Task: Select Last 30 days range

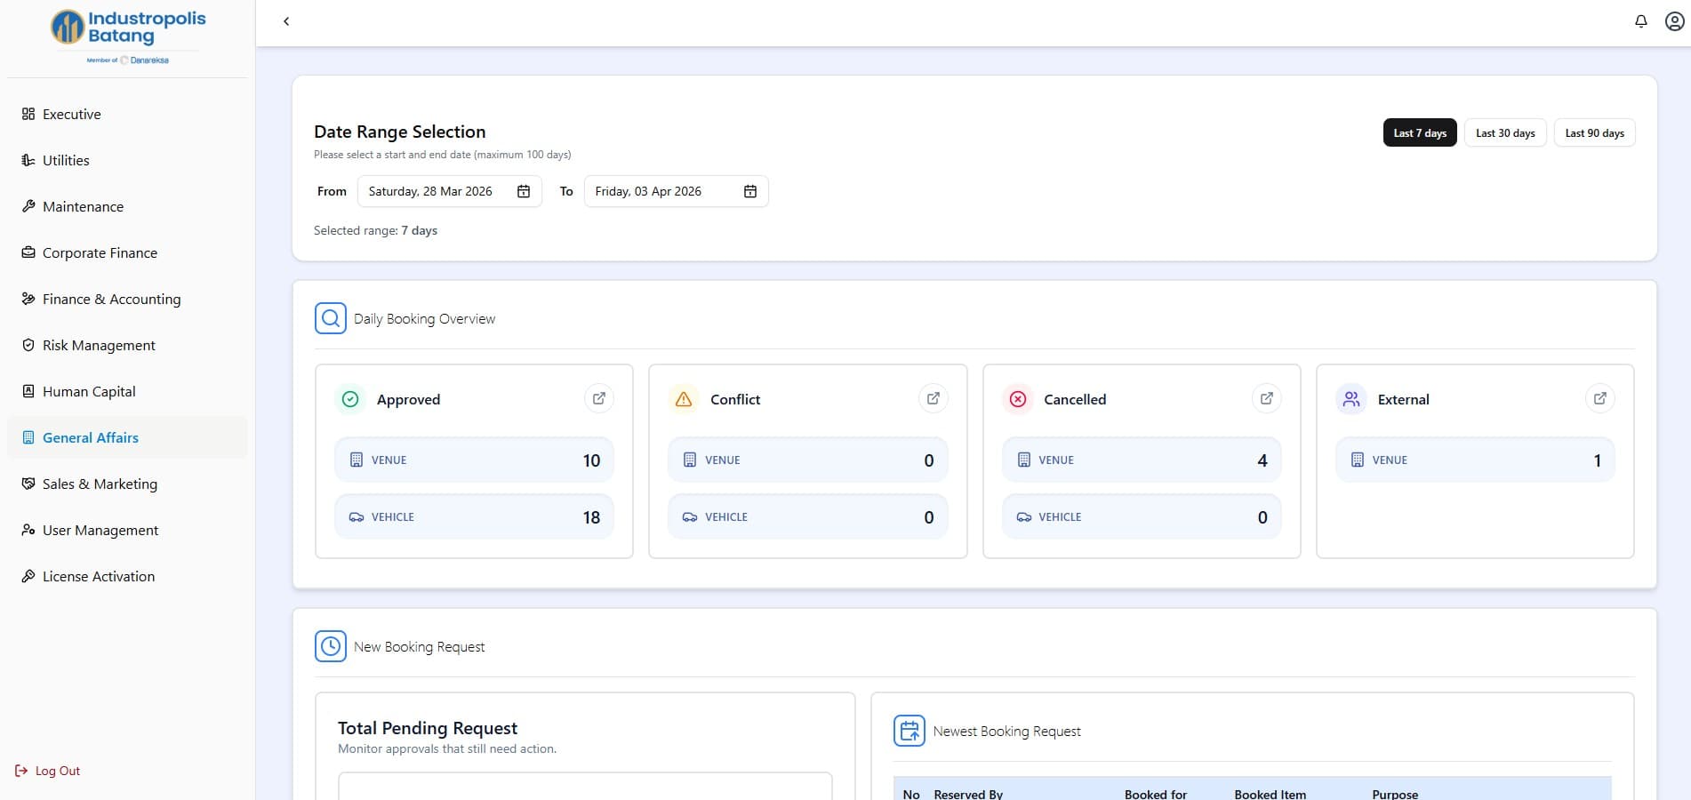Action: (x=1505, y=132)
